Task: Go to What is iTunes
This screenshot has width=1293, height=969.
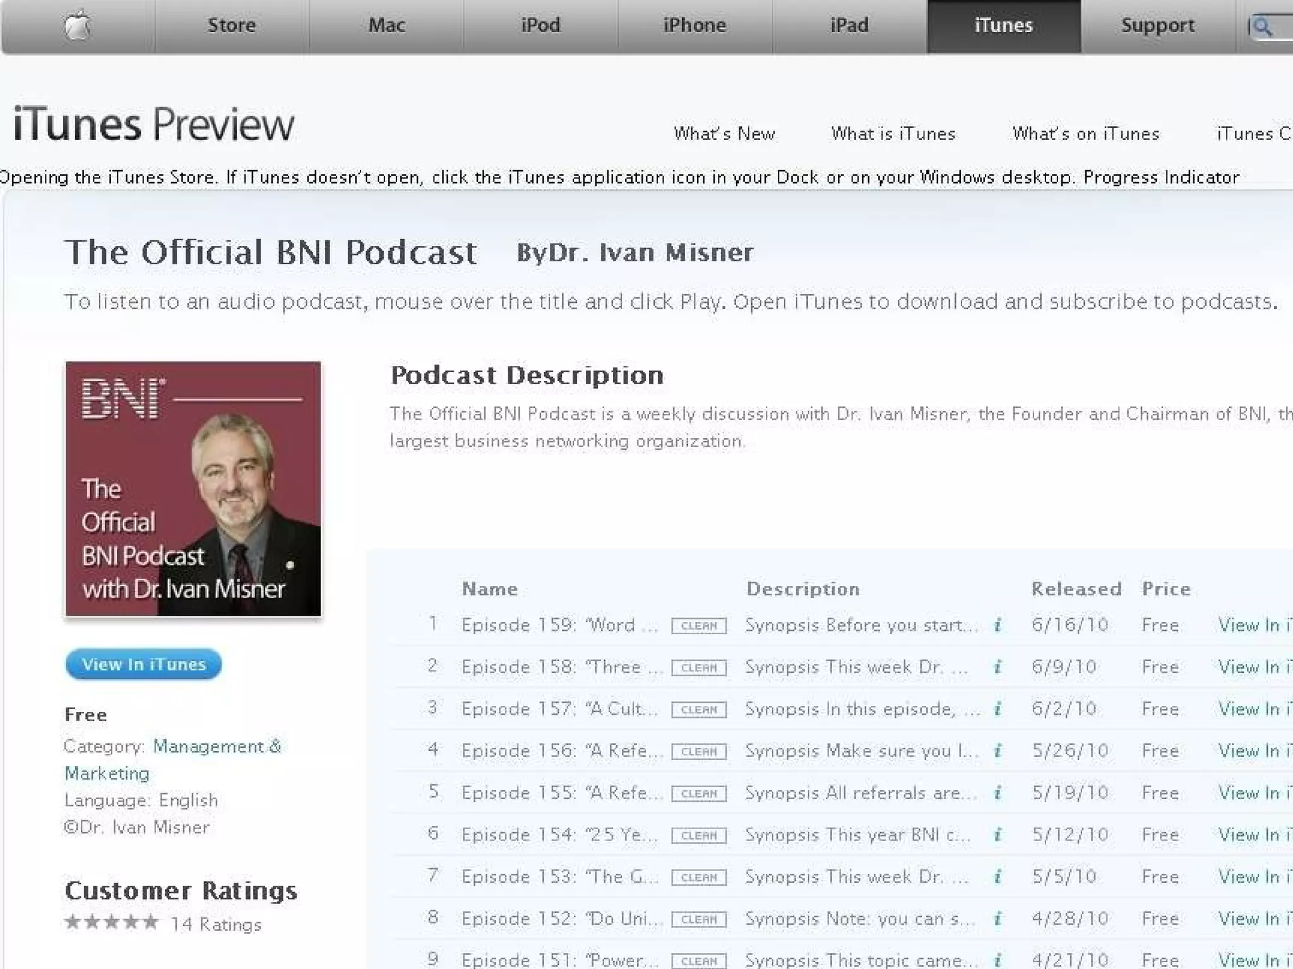Action: coord(893,134)
